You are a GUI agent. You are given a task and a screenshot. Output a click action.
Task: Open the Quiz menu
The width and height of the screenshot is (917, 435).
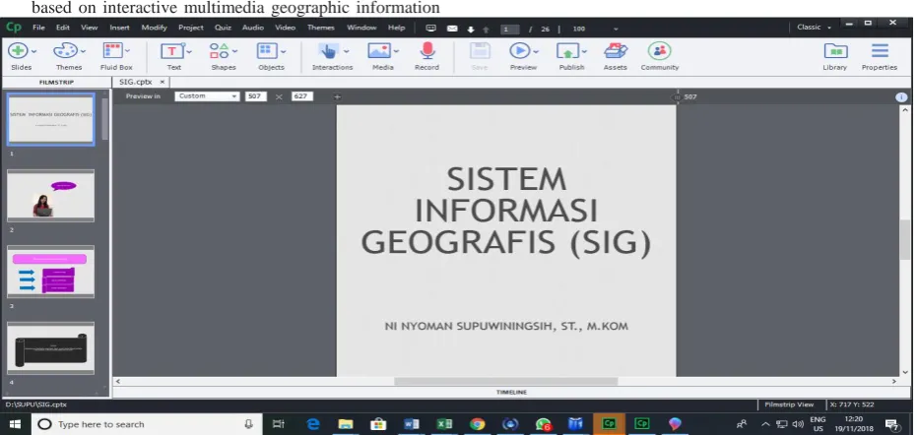pyautogui.click(x=223, y=28)
